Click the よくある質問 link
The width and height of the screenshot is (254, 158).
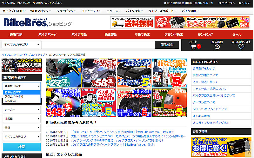point(201,116)
